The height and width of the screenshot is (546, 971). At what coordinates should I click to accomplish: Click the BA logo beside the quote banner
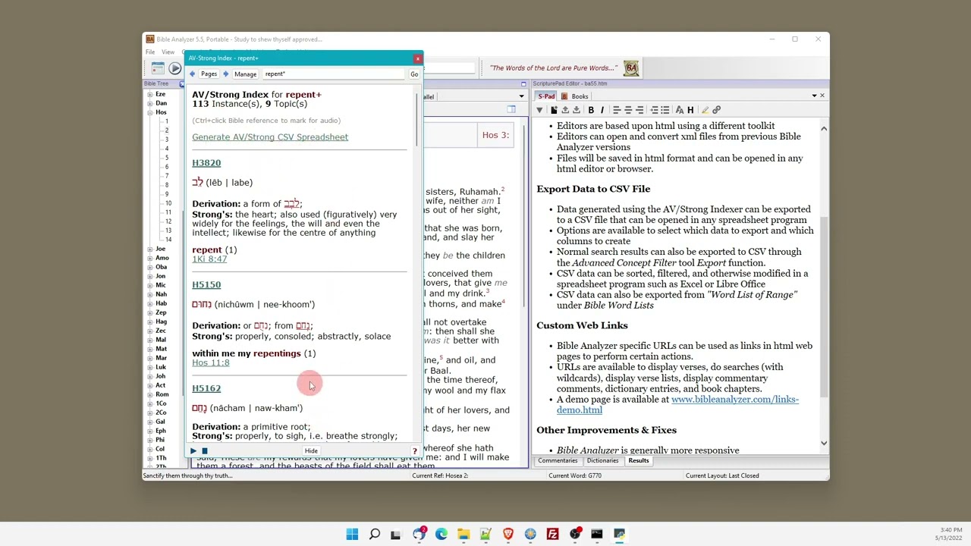[x=631, y=67]
